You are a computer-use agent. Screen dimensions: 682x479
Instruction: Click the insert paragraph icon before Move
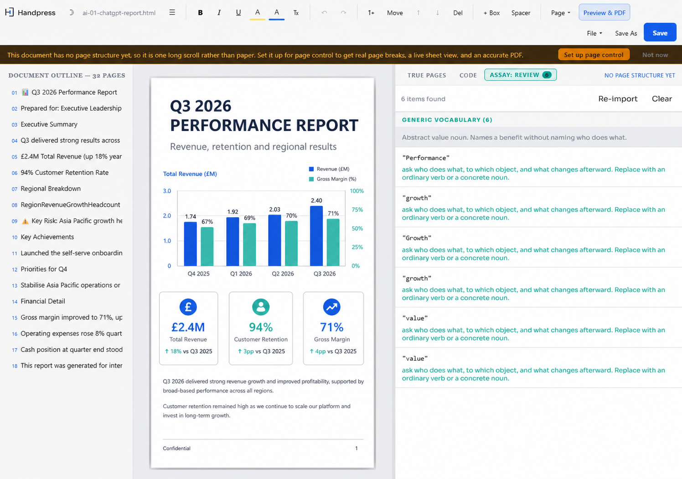coord(371,13)
